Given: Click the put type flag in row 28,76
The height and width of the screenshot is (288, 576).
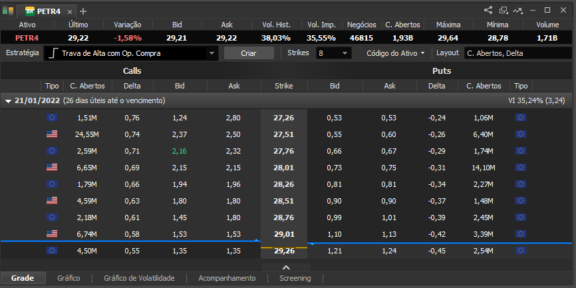Looking at the screenshot, I should [x=521, y=217].
